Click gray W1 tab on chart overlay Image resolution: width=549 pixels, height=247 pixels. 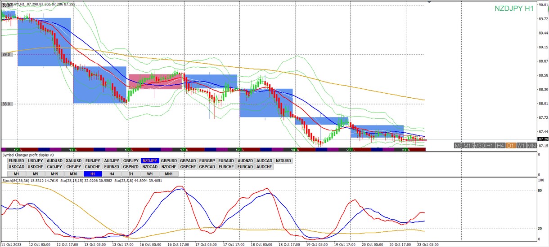point(521,146)
